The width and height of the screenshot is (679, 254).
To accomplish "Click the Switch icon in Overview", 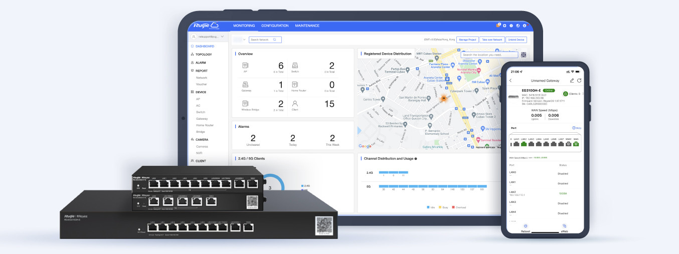I will [x=295, y=66].
